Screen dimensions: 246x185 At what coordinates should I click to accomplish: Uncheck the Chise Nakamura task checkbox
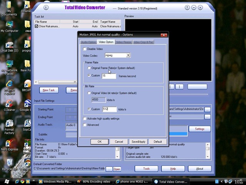click(37, 26)
